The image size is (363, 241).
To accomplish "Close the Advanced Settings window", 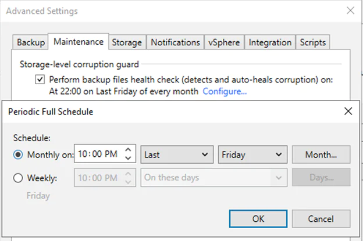I will (350, 10).
